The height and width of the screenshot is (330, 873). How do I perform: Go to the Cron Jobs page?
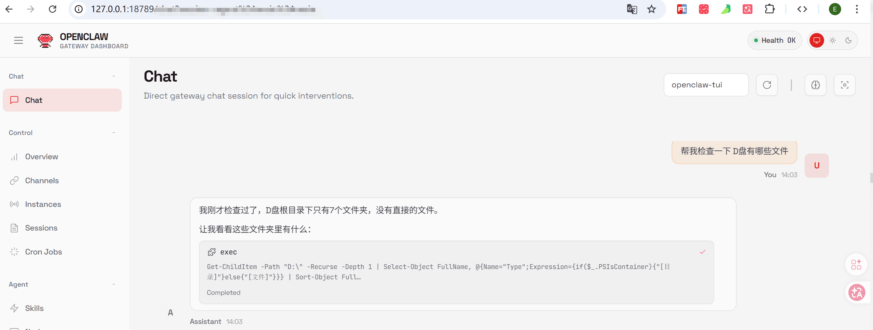click(x=43, y=252)
